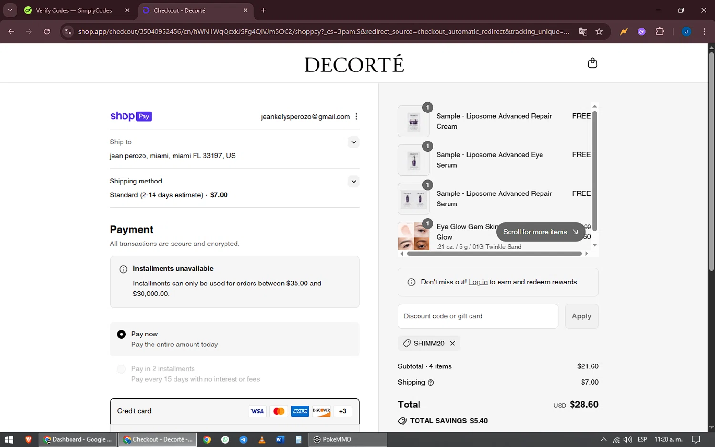Show the +3 additional card types
715x447 pixels.
click(343, 411)
